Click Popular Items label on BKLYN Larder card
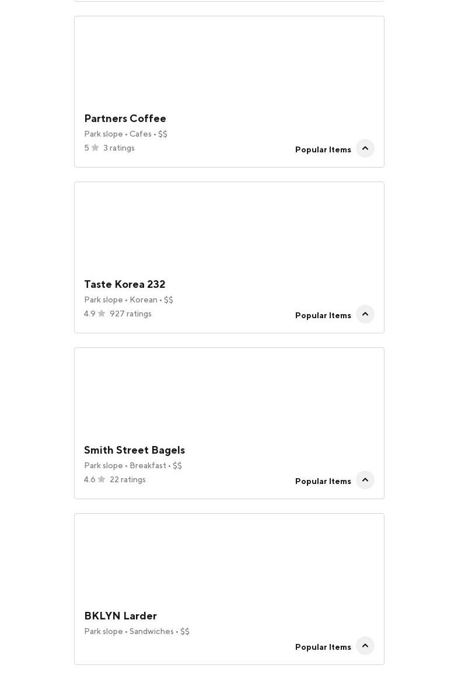Image resolution: width=458 pixels, height=679 pixels. tap(323, 647)
